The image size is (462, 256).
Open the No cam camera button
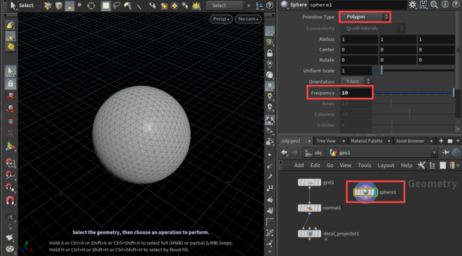coord(248,19)
